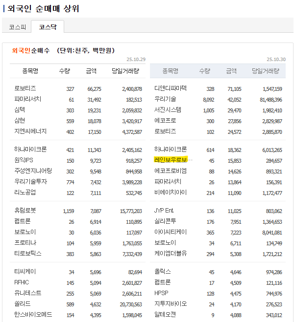Open 티씨케이 stock page

(x=25, y=272)
